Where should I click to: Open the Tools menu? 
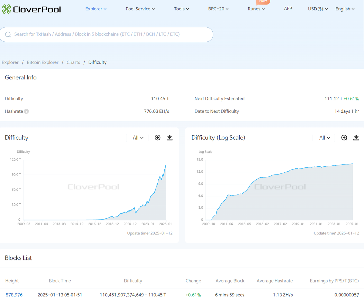[x=181, y=9]
